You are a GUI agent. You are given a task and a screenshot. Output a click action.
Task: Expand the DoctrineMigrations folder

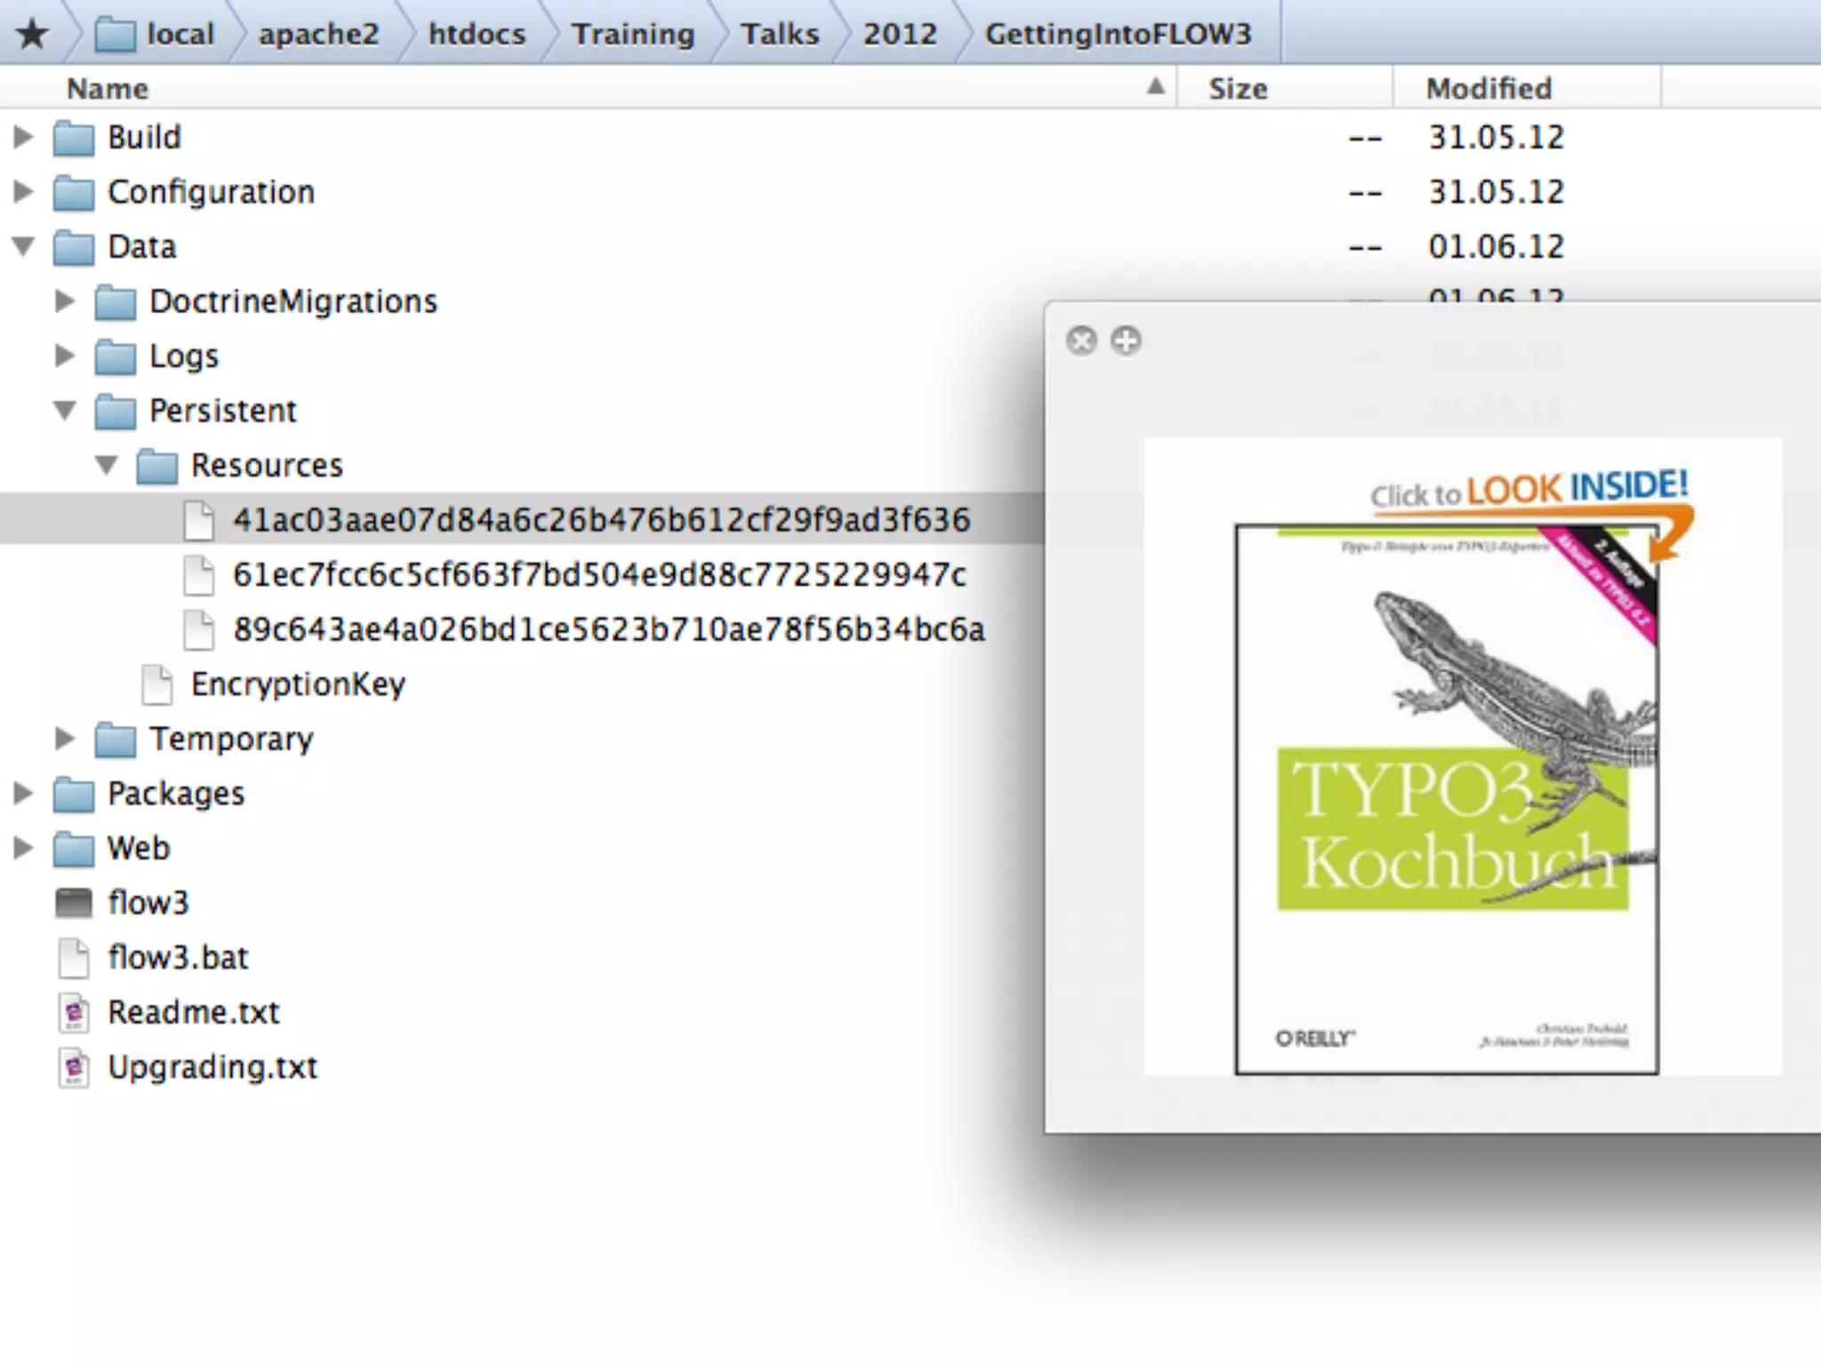64,301
